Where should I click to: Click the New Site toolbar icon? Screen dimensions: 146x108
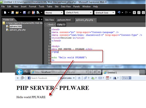(13, 13)
